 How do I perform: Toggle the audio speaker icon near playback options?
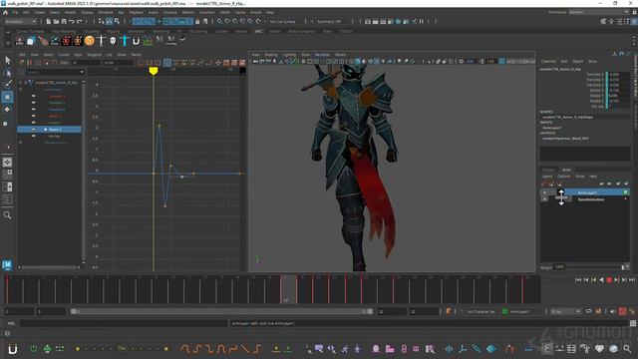pos(613,311)
